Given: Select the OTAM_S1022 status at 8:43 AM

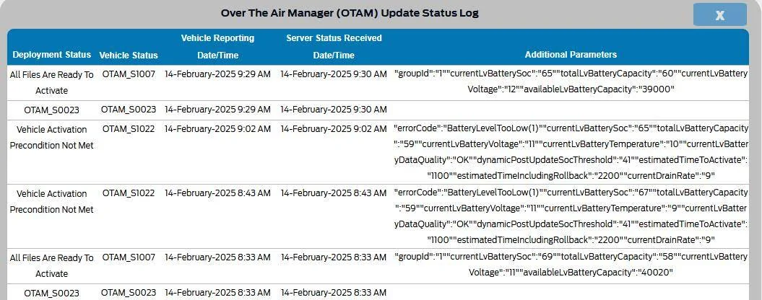Looking at the screenshot, I should click(x=129, y=193).
